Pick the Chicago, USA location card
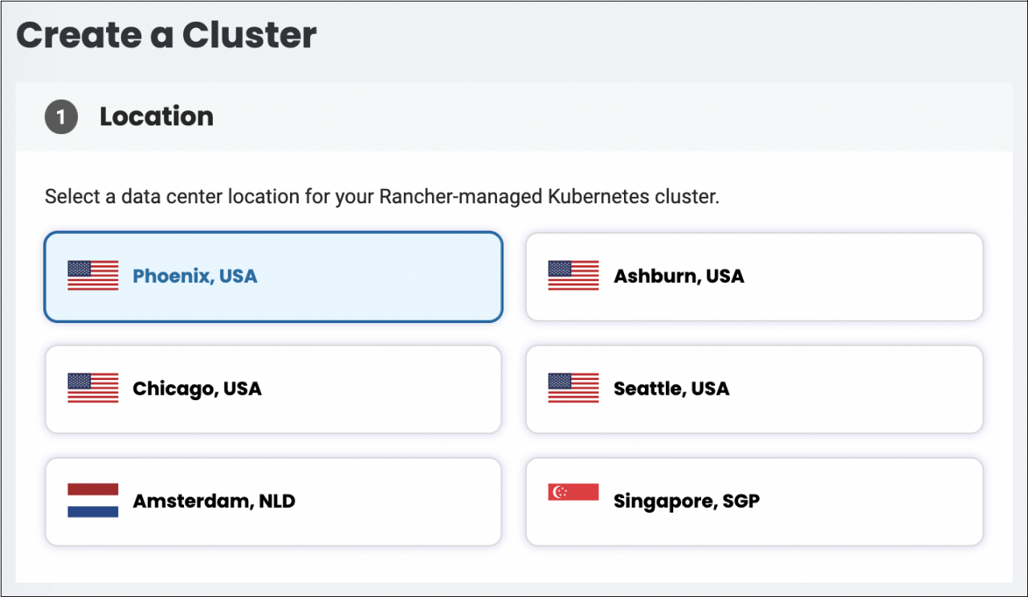1028x597 pixels. (x=273, y=389)
